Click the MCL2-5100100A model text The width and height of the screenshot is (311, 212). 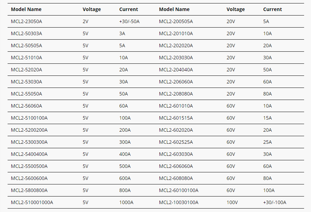[x=29, y=118]
